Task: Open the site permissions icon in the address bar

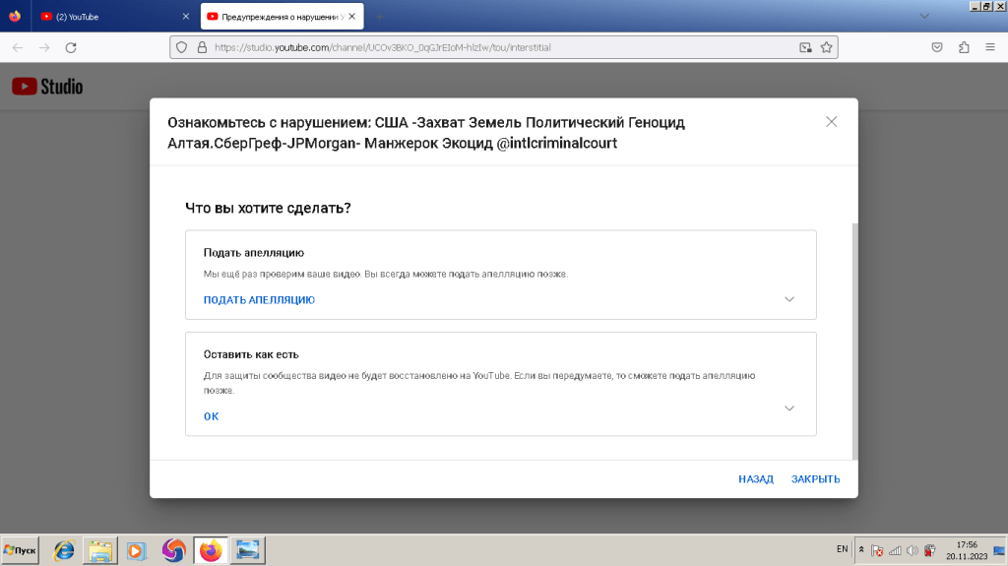Action: click(805, 47)
